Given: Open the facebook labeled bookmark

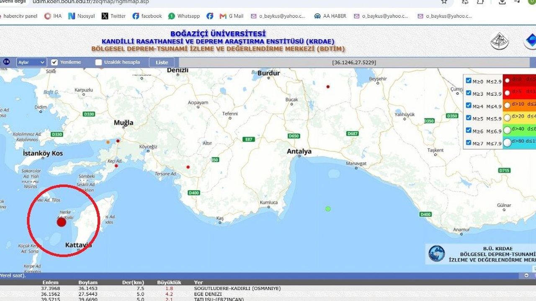Looking at the screenshot, I should (147, 16).
